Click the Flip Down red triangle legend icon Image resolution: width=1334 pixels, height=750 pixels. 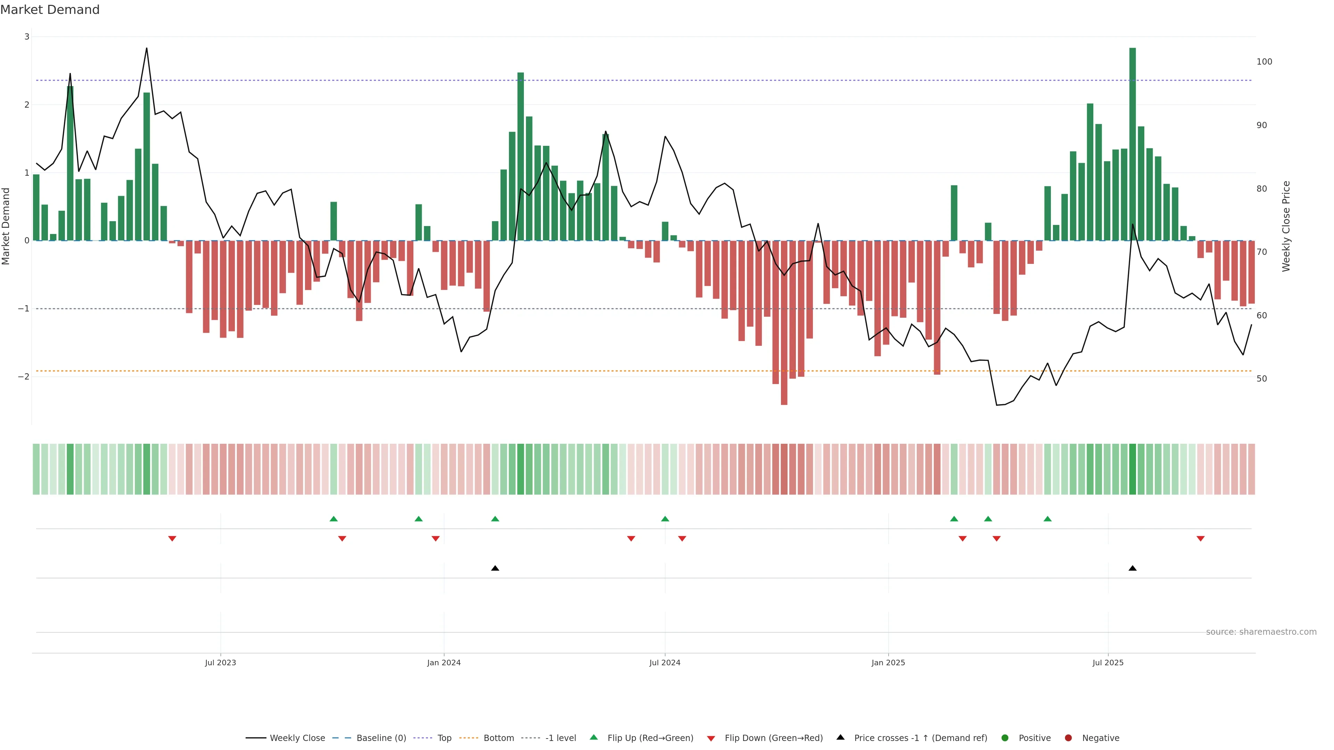pyautogui.click(x=710, y=738)
